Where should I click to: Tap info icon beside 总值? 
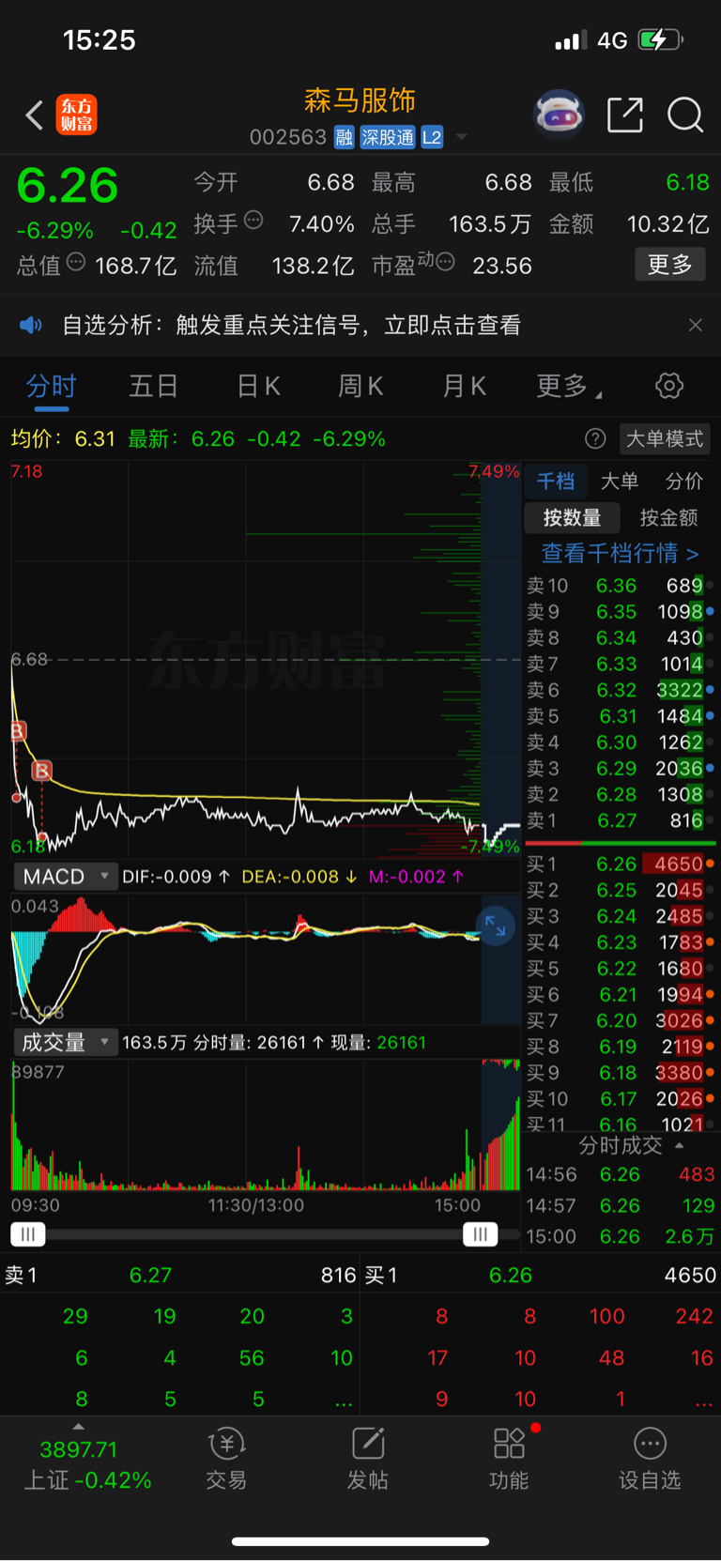click(x=76, y=262)
